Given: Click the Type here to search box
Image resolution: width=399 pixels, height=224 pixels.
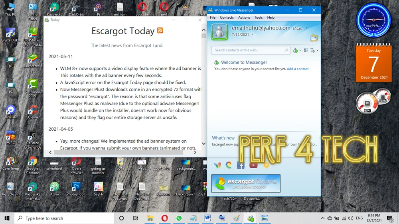Looking at the screenshot, I should [64, 218].
